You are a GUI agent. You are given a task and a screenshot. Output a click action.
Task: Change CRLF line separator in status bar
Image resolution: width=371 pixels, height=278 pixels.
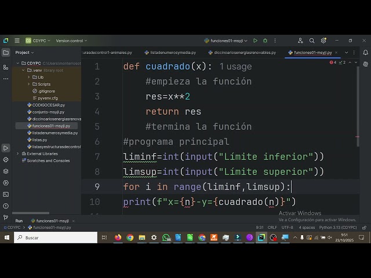(272, 228)
